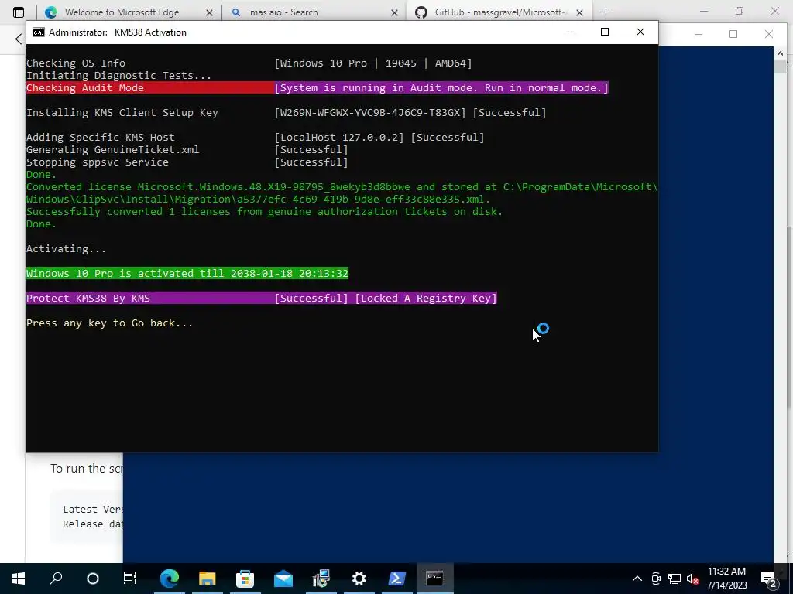Click the "Protect KMS38 By KMS" line
Image resolution: width=793 pixels, height=594 pixels.
tap(262, 298)
